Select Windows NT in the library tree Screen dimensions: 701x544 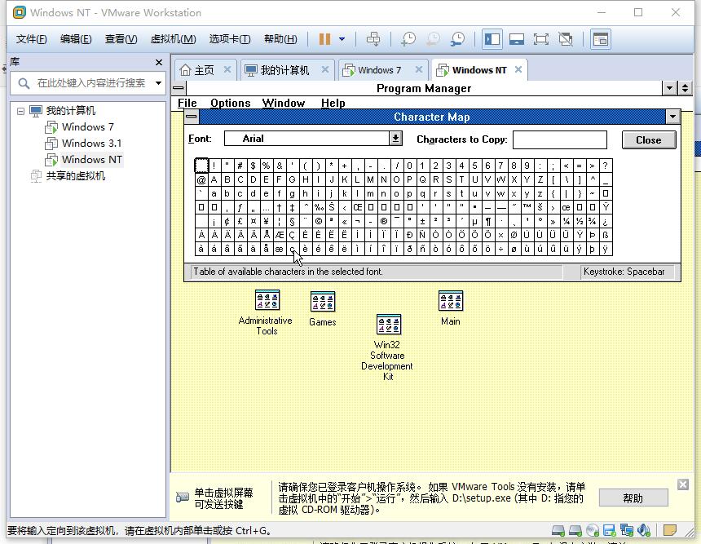click(x=91, y=160)
